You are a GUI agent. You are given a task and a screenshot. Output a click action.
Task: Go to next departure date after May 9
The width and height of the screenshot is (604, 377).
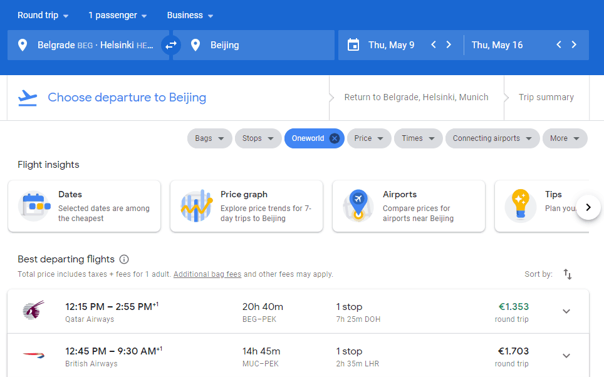pyautogui.click(x=449, y=45)
